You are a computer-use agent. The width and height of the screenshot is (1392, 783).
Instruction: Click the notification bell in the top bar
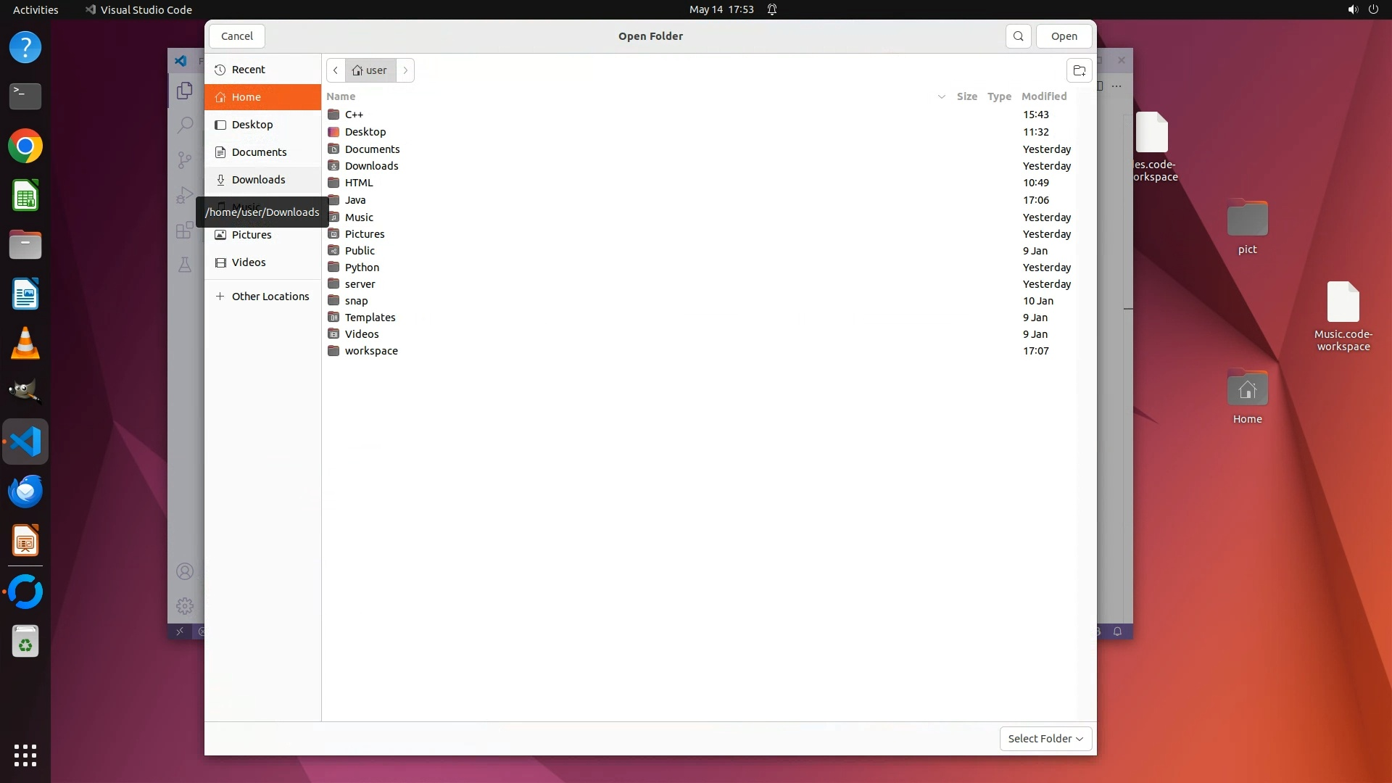pyautogui.click(x=772, y=9)
